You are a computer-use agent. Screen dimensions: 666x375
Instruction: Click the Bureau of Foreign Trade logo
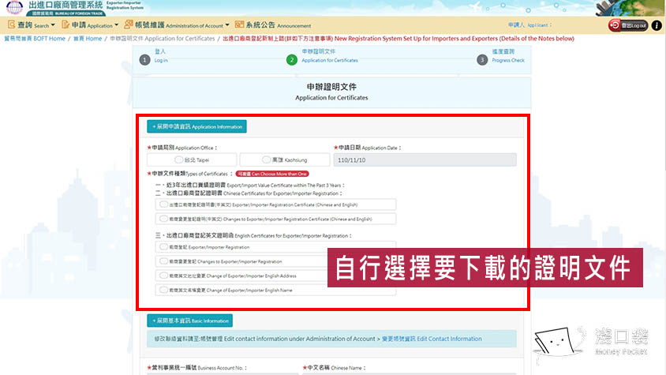click(14, 7)
